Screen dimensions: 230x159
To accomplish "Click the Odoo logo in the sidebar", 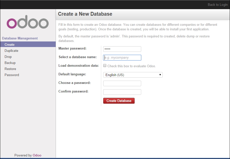I will click(x=28, y=22).
